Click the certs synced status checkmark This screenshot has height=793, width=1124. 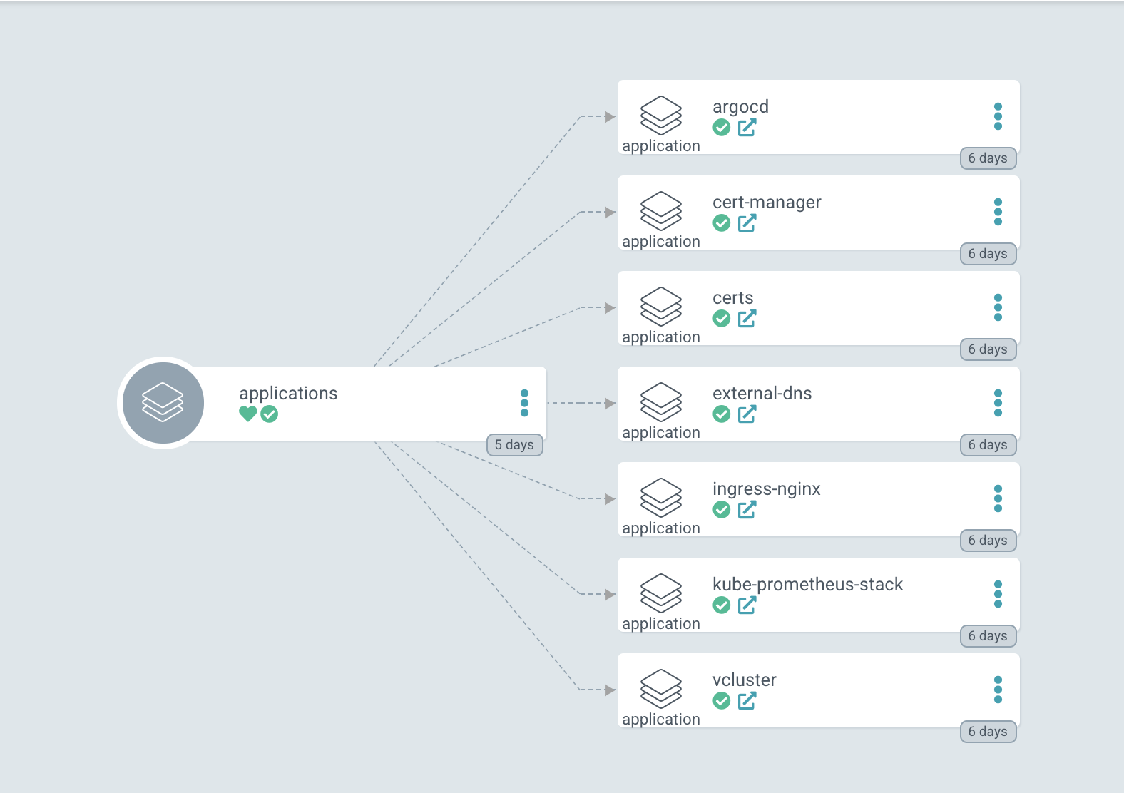coord(722,319)
